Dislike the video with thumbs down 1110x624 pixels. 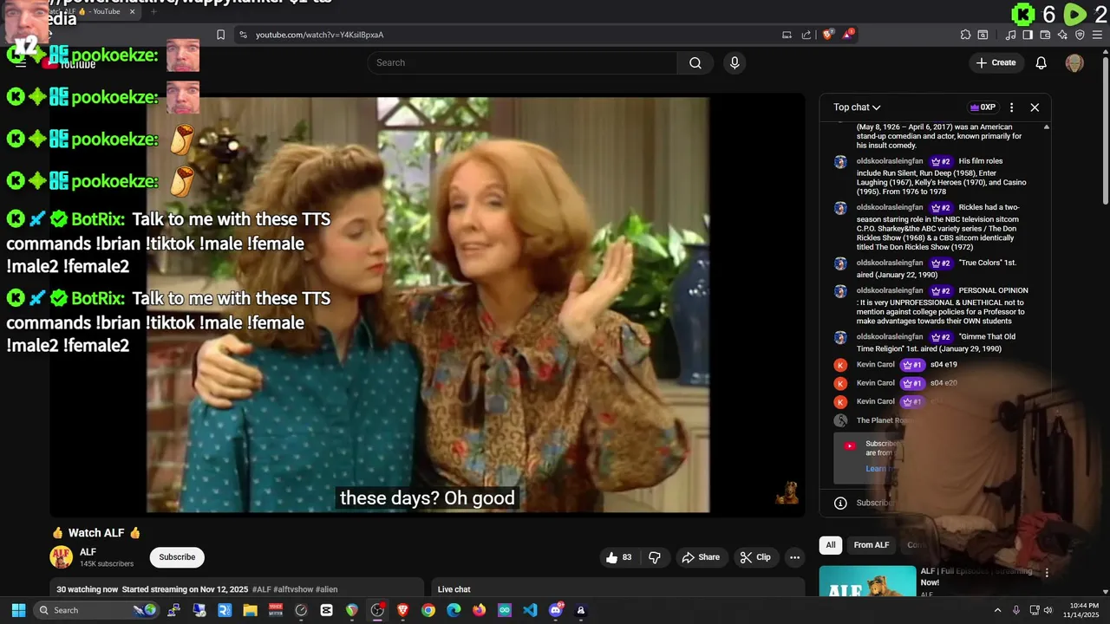pos(655,557)
